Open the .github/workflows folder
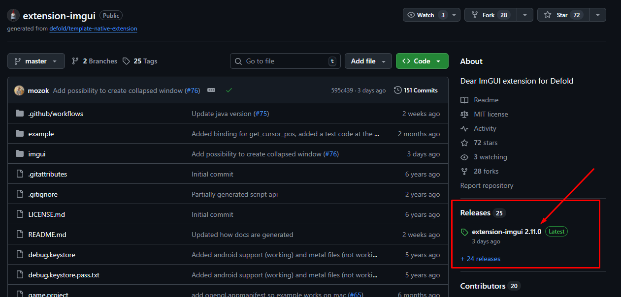Viewport: 621px width, 297px height. (56, 114)
